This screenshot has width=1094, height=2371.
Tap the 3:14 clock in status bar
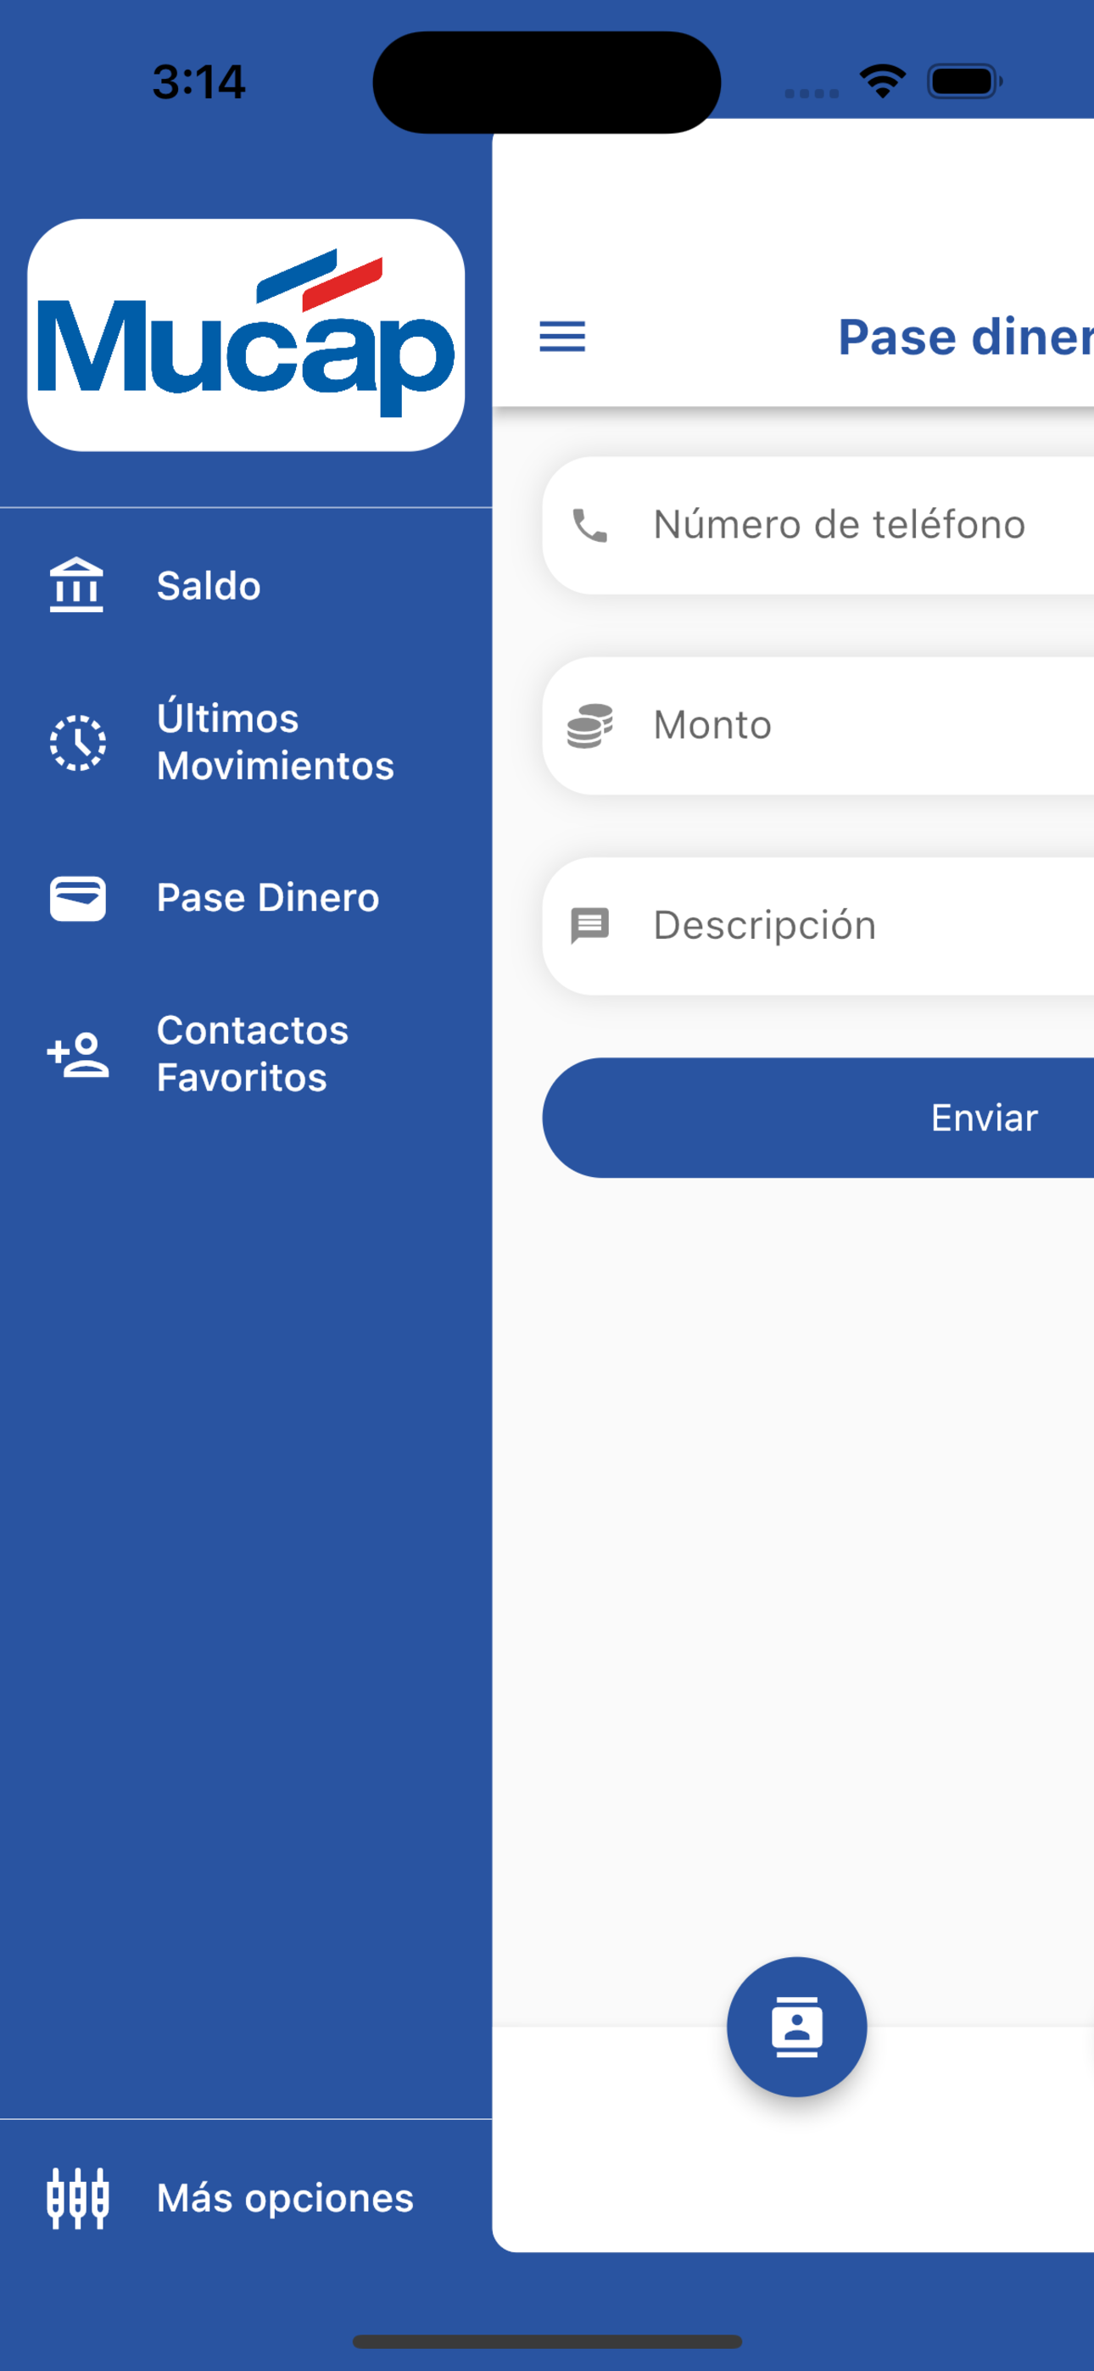coord(199,82)
